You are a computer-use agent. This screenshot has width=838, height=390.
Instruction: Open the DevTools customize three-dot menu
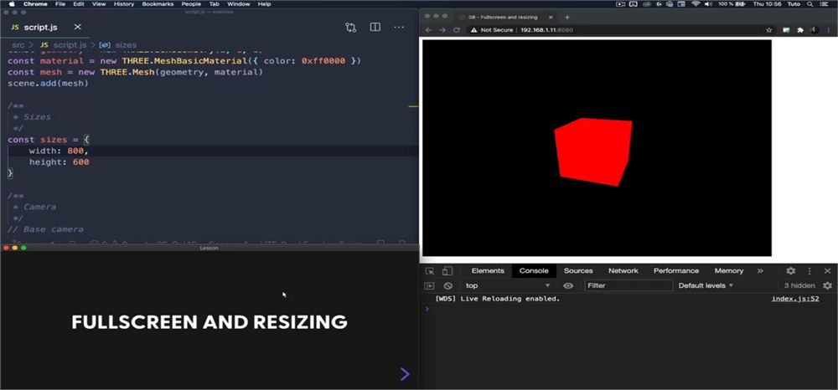coord(810,271)
